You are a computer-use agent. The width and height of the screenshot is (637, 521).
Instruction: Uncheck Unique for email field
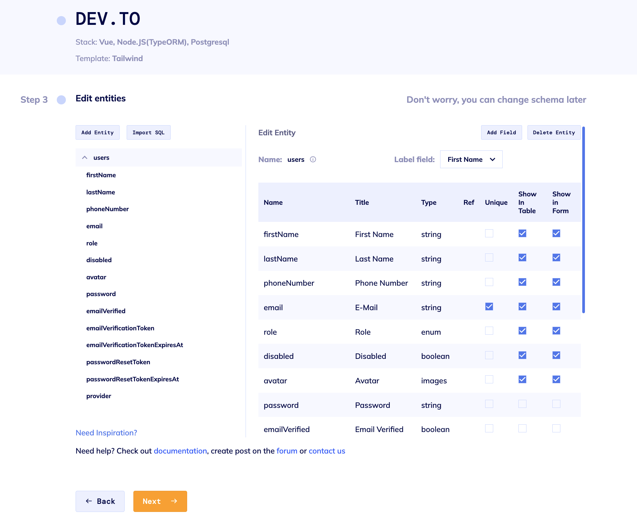click(x=489, y=306)
